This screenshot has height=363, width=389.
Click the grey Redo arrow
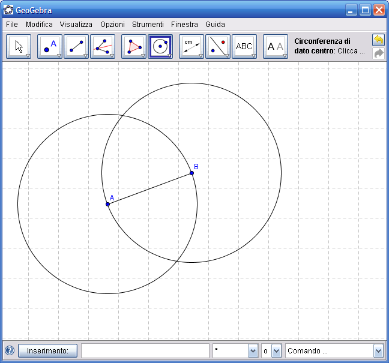[378, 53]
